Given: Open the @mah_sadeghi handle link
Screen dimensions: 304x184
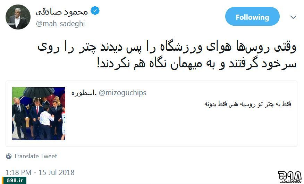Looking at the screenshot, I should pos(60,24).
